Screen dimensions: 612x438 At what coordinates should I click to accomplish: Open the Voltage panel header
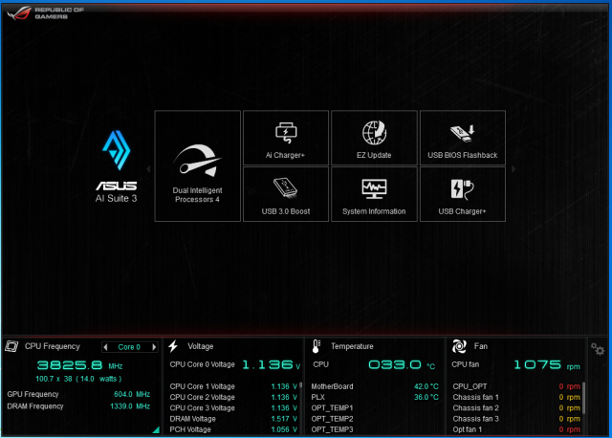(x=201, y=346)
